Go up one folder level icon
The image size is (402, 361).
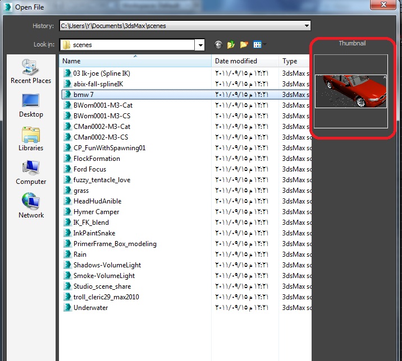point(231,45)
